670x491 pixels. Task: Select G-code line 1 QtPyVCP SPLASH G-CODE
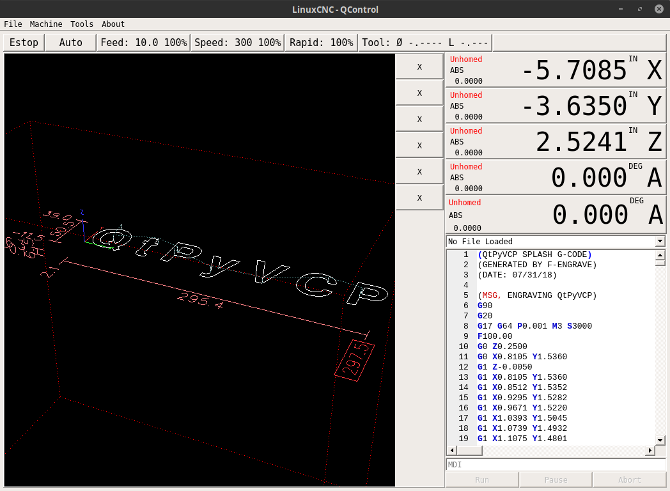point(534,254)
